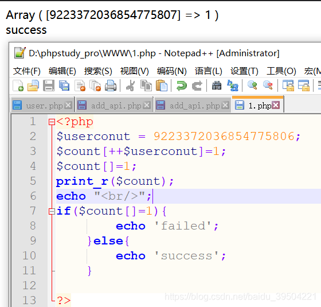Click the Array output line in browser

point(112,15)
